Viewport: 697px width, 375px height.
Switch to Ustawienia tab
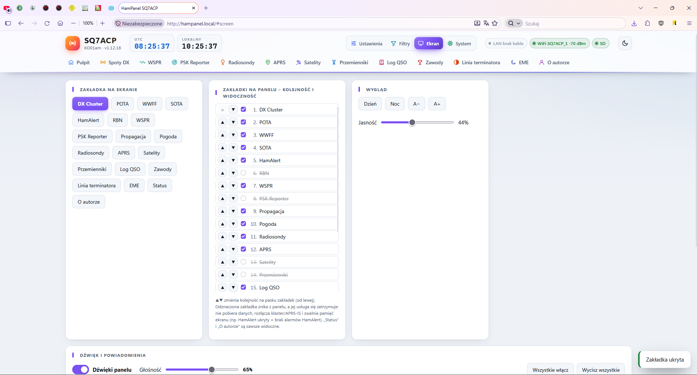(x=366, y=44)
